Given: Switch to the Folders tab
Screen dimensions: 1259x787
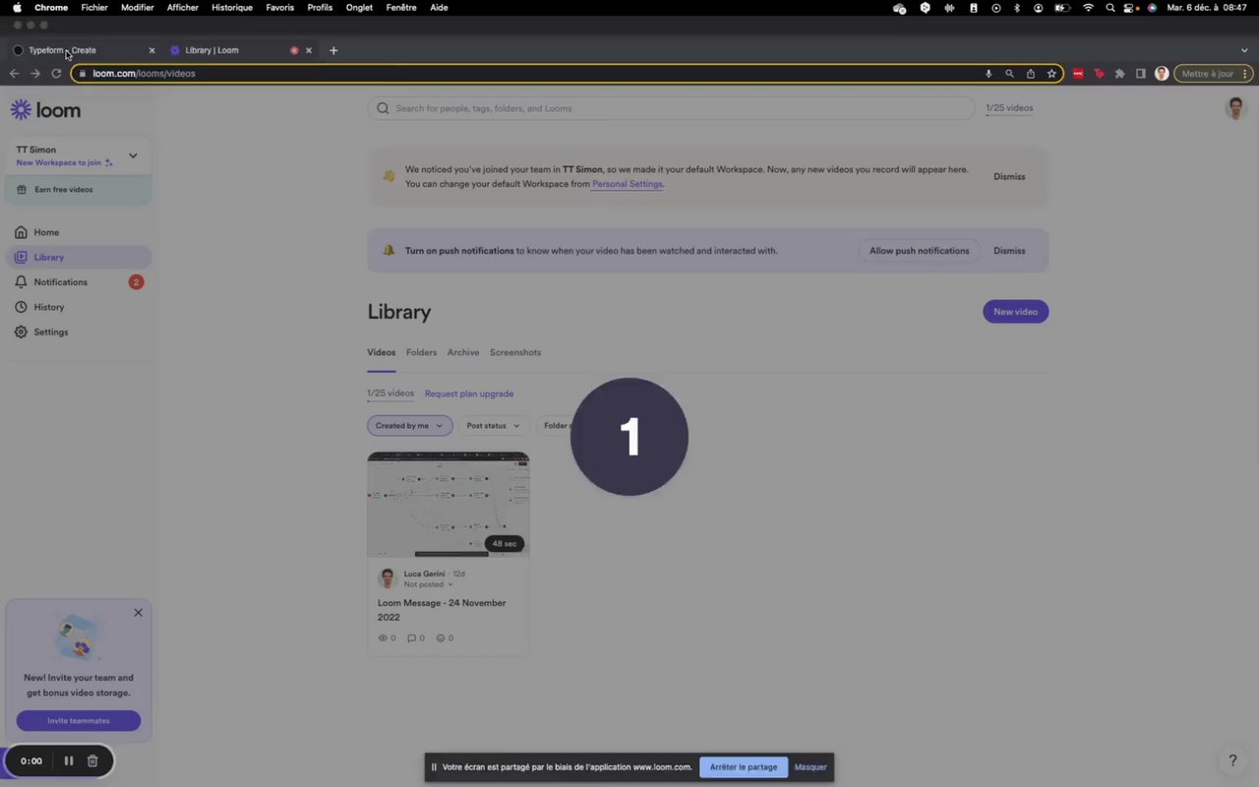Looking at the screenshot, I should (421, 352).
